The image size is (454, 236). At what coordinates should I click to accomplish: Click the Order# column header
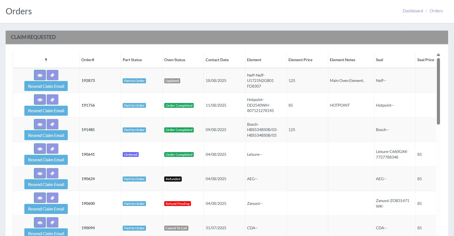pos(88,60)
